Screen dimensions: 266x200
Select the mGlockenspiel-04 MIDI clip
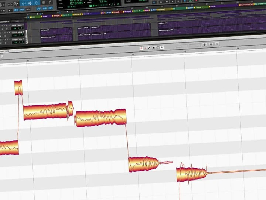point(120,35)
